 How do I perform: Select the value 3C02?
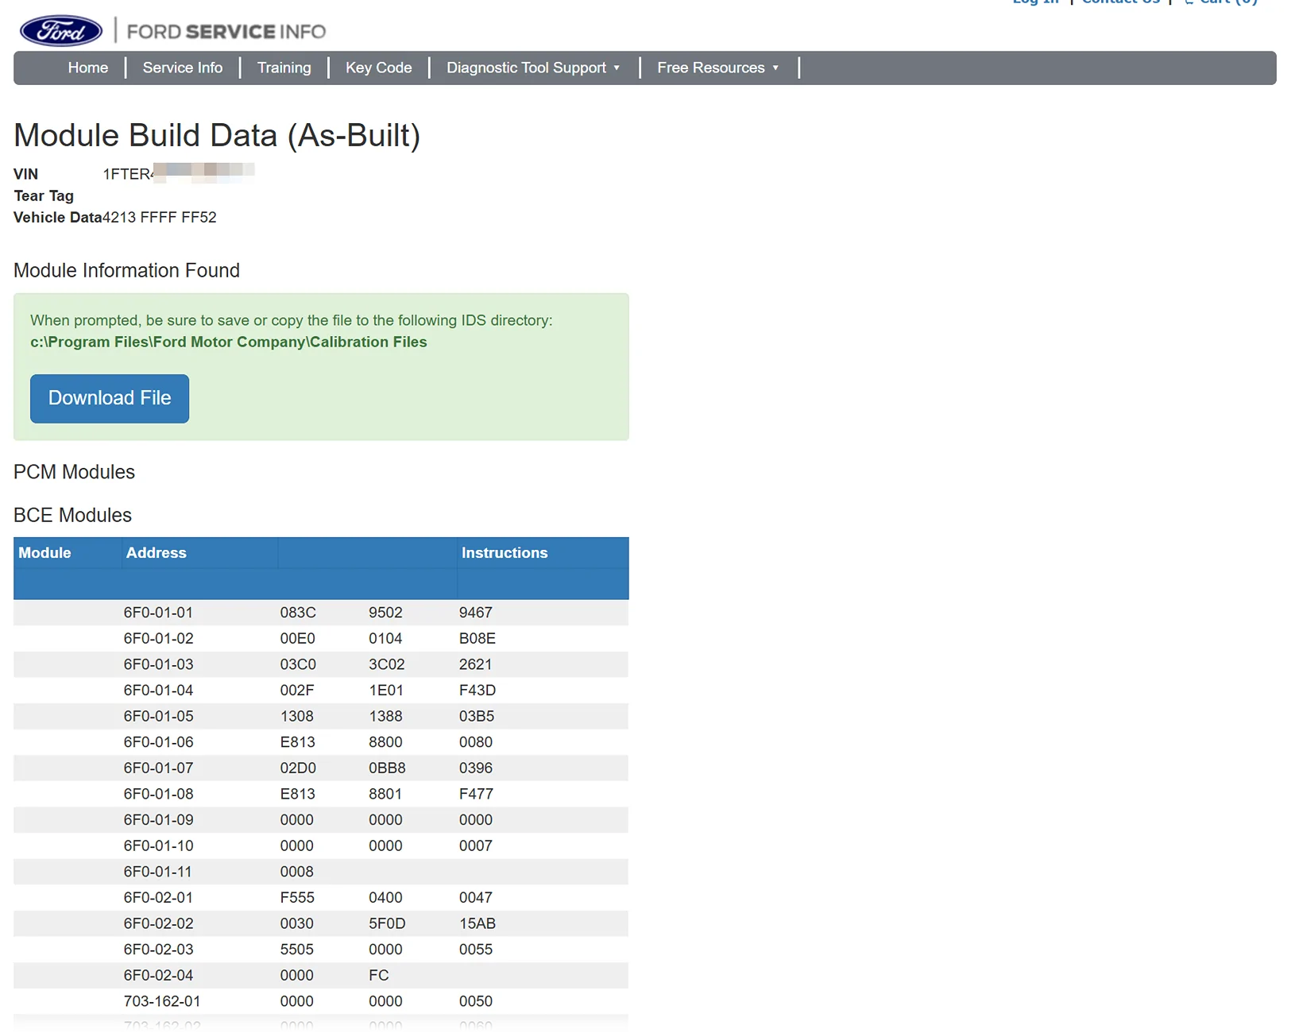point(387,664)
